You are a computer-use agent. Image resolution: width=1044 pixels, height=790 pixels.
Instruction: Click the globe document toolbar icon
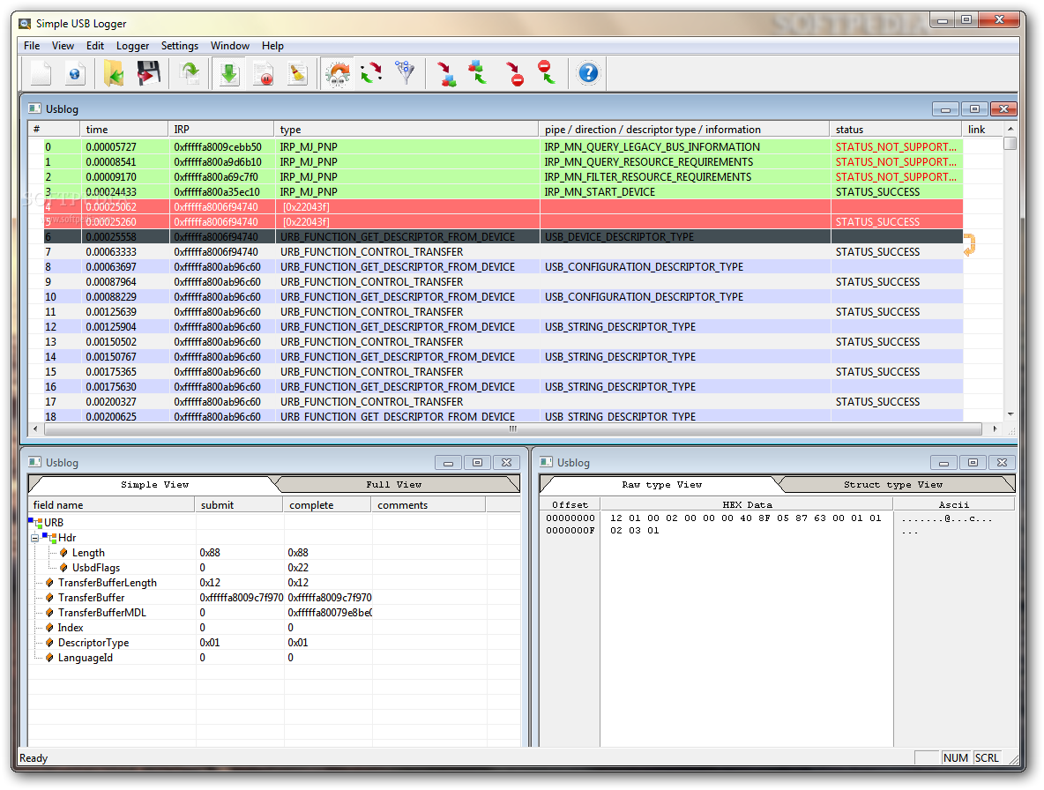click(x=75, y=73)
